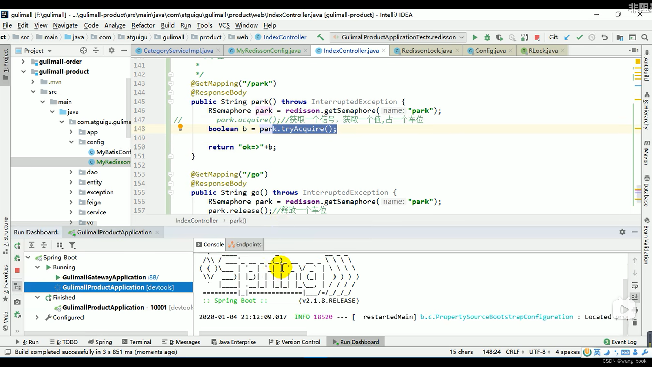Image resolution: width=652 pixels, height=367 pixels.
Task: Open Search Everywhere magnifier icon
Action: (x=645, y=37)
